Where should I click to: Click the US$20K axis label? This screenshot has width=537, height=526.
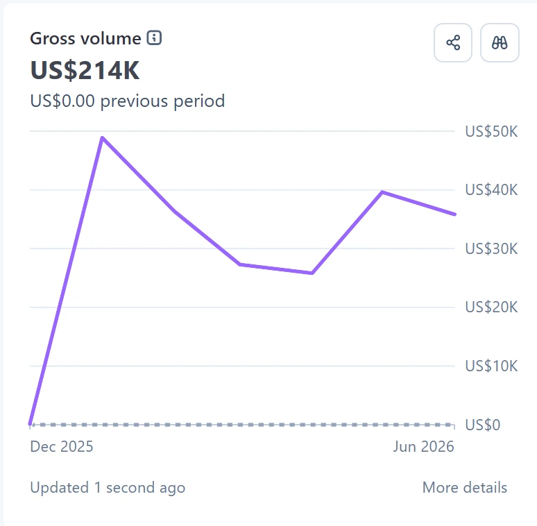(x=491, y=307)
